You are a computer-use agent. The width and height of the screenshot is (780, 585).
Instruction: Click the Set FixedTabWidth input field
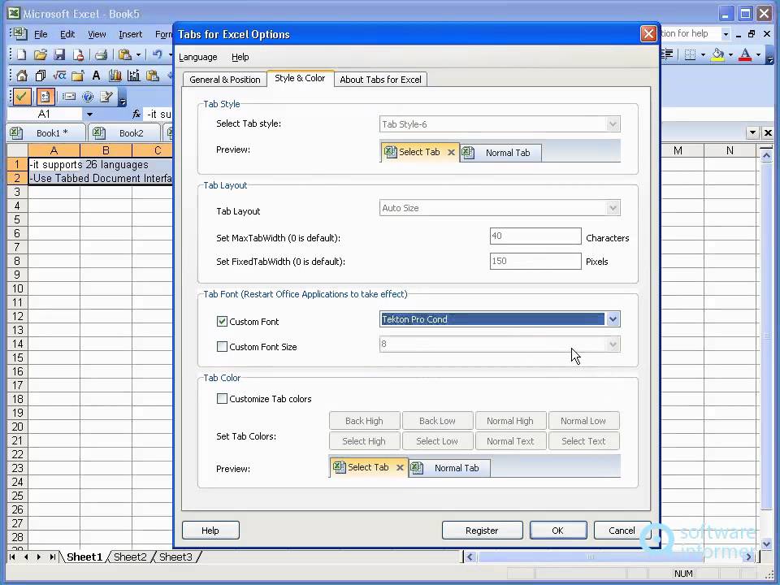[535, 261]
